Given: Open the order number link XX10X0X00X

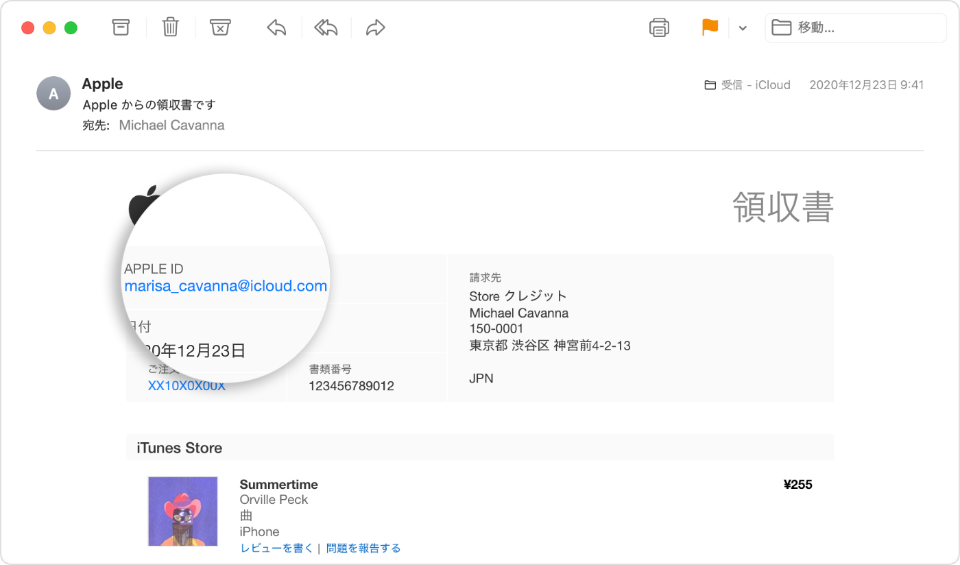Looking at the screenshot, I should [x=187, y=386].
